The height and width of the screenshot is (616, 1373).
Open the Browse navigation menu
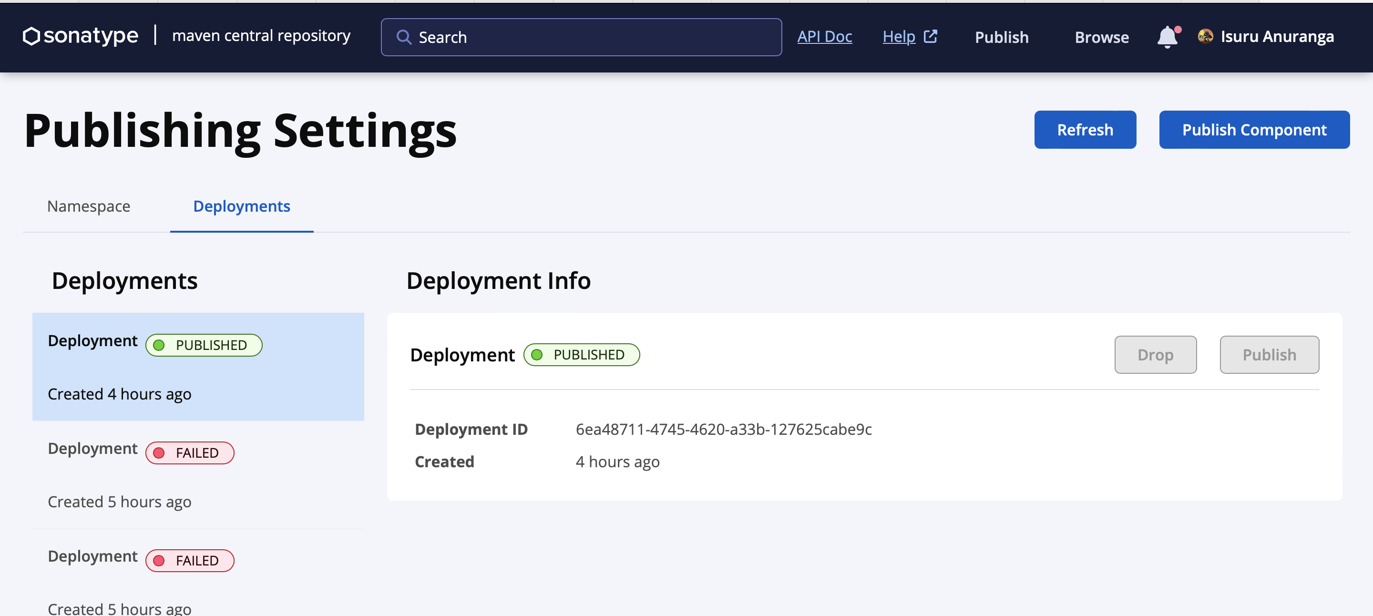[x=1101, y=37]
